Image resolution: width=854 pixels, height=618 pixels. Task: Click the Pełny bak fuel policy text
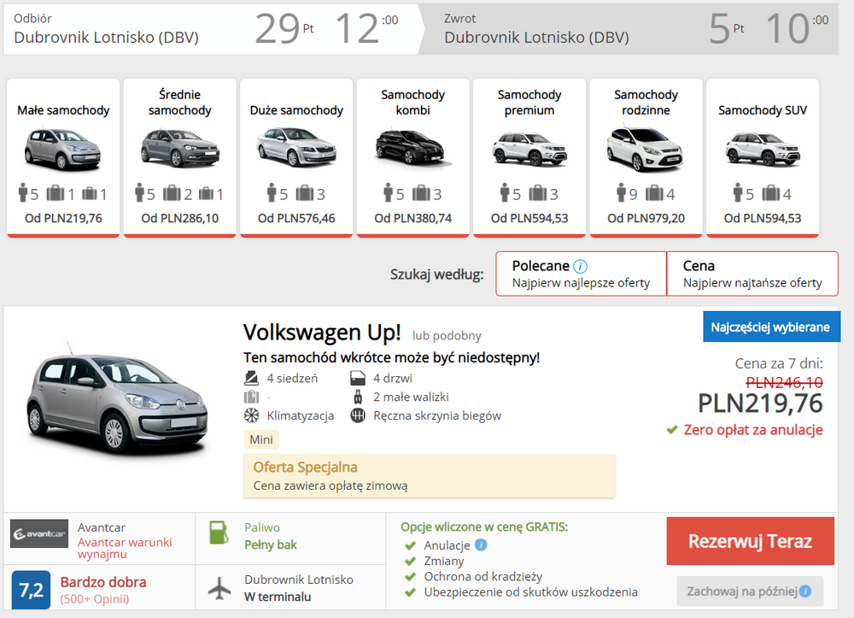pyautogui.click(x=271, y=545)
